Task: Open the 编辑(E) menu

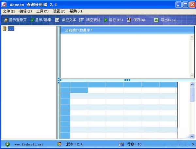Action: (25, 11)
